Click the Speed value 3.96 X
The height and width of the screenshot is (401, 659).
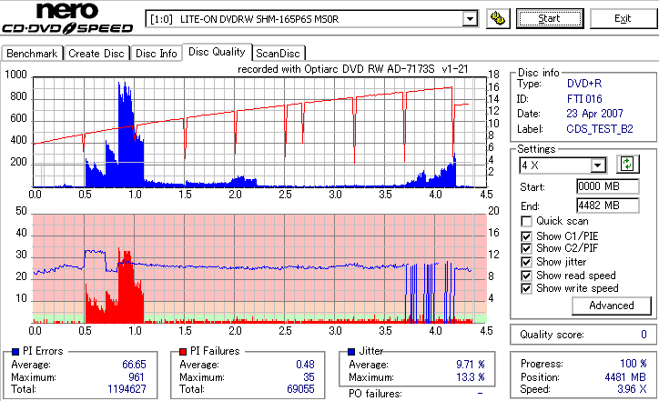(632, 389)
